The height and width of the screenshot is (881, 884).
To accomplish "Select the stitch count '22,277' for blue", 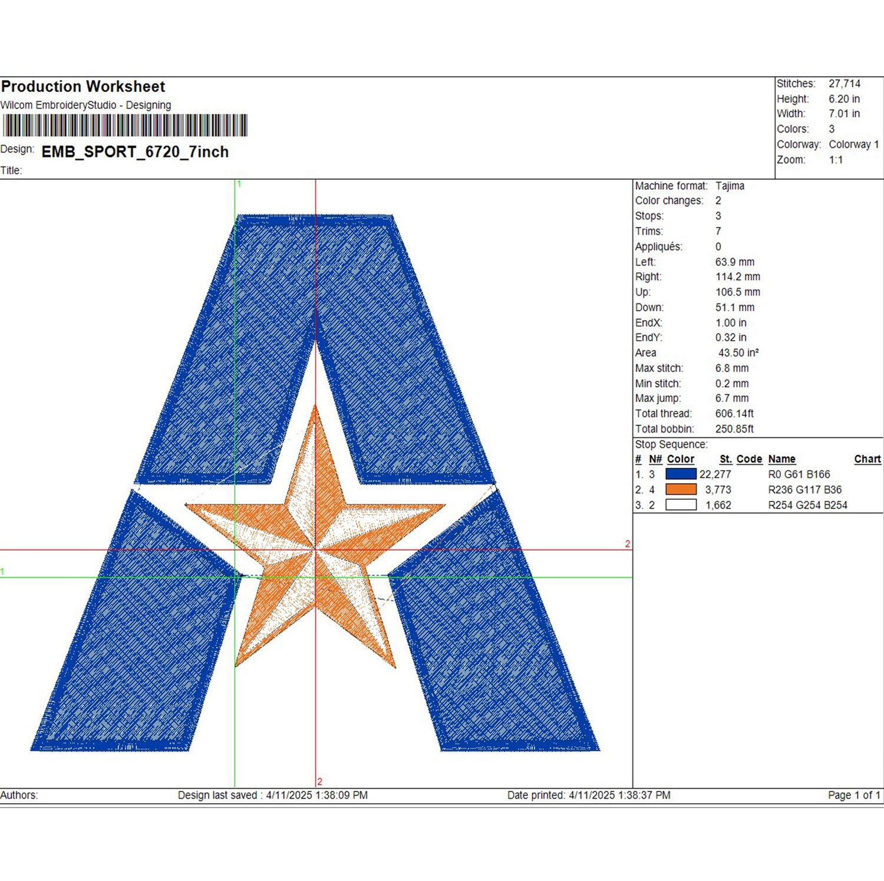I will click(x=715, y=474).
